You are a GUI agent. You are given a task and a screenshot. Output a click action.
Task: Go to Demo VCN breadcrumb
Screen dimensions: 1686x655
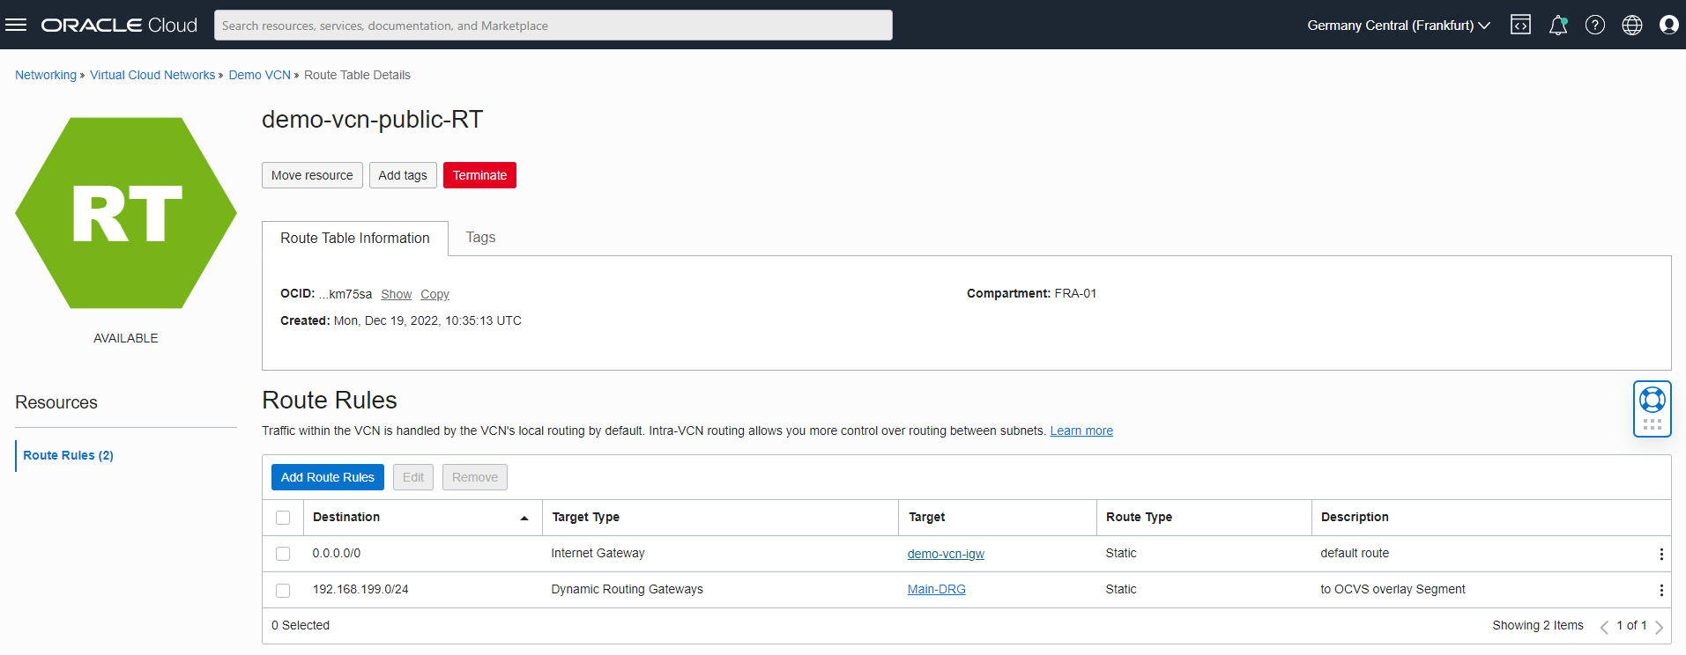259,75
